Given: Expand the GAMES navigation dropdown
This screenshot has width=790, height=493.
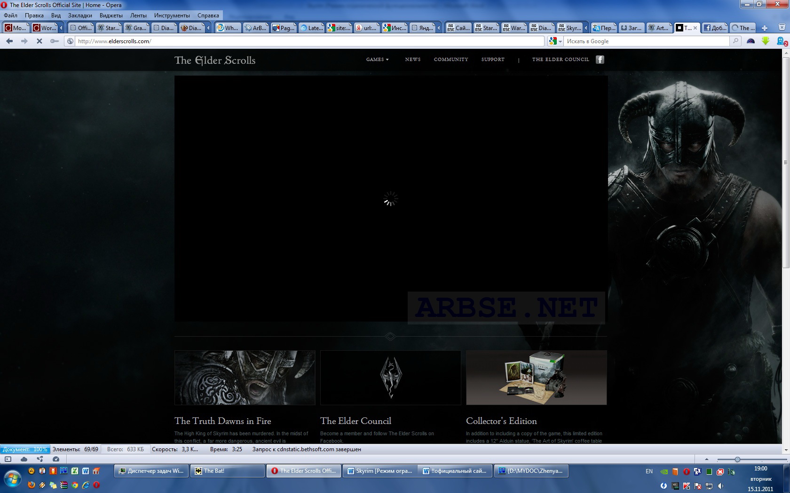Looking at the screenshot, I should click(377, 60).
